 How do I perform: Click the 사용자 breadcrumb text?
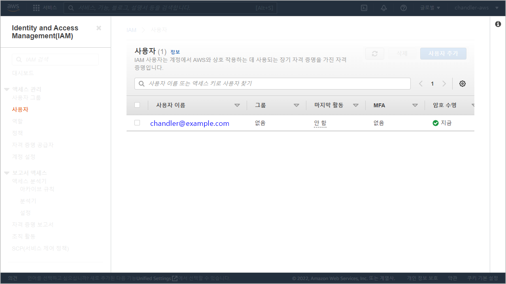159,30
